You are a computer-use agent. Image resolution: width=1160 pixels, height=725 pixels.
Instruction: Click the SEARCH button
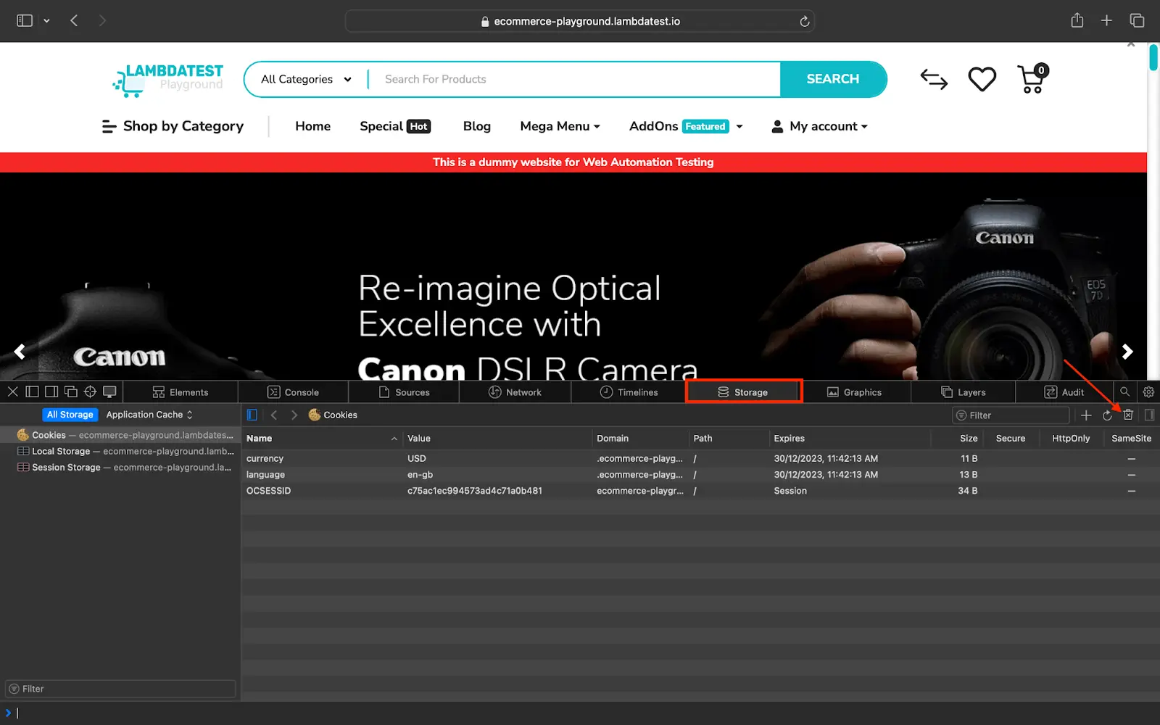coord(833,79)
